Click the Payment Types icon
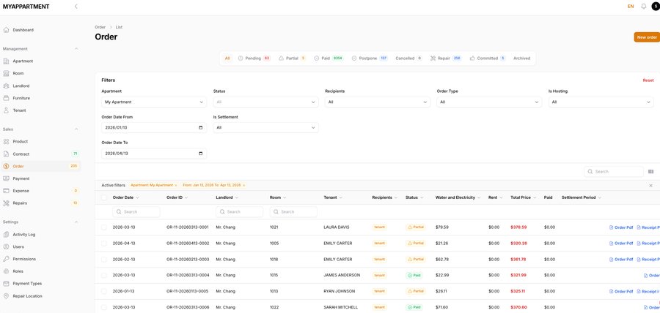Image resolution: width=660 pixels, height=313 pixels. [6, 283]
